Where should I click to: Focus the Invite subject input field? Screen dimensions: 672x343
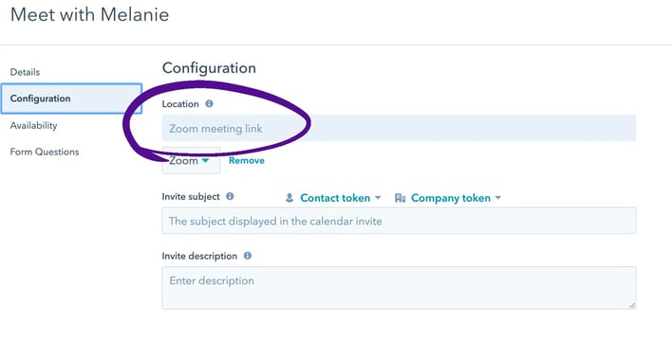tap(399, 221)
